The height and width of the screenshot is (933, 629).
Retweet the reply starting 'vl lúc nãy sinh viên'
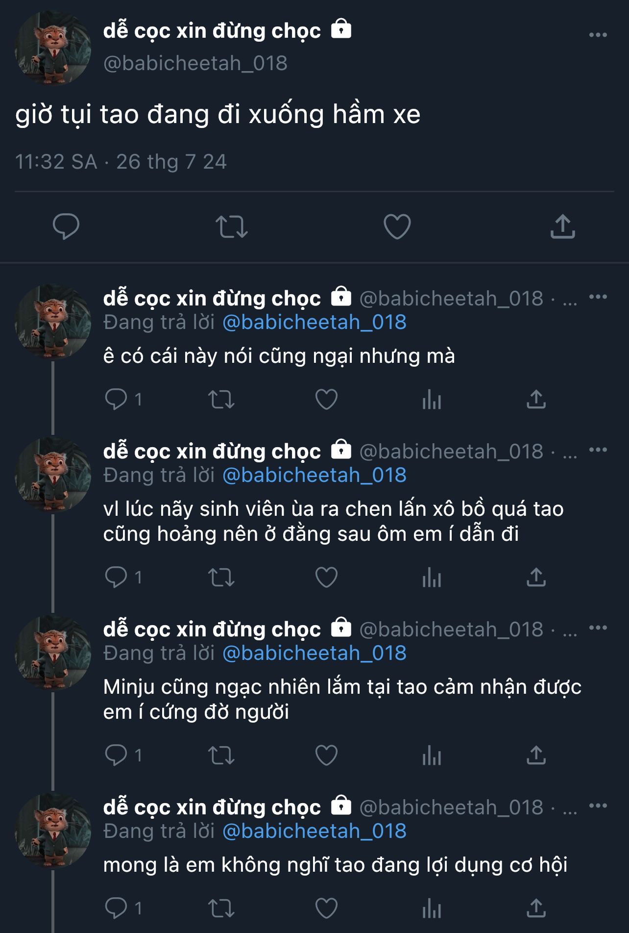pos(221,577)
